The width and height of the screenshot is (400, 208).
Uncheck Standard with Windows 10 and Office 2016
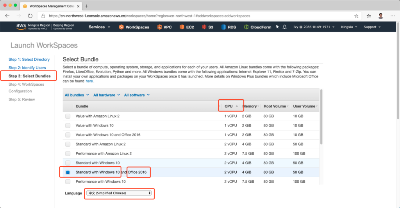[x=68, y=172]
